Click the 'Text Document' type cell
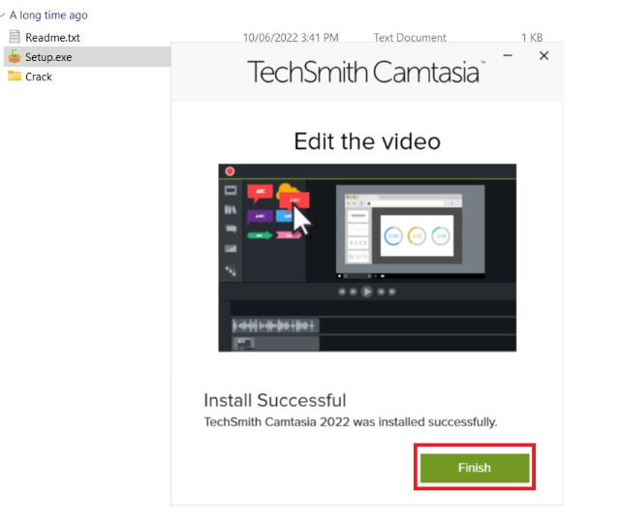620x526 pixels. [x=410, y=38]
